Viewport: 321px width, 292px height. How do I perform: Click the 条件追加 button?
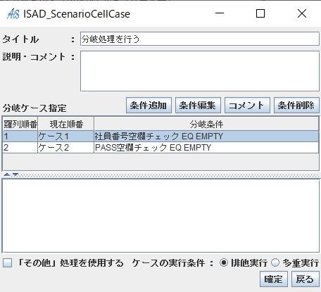pyautogui.click(x=149, y=106)
